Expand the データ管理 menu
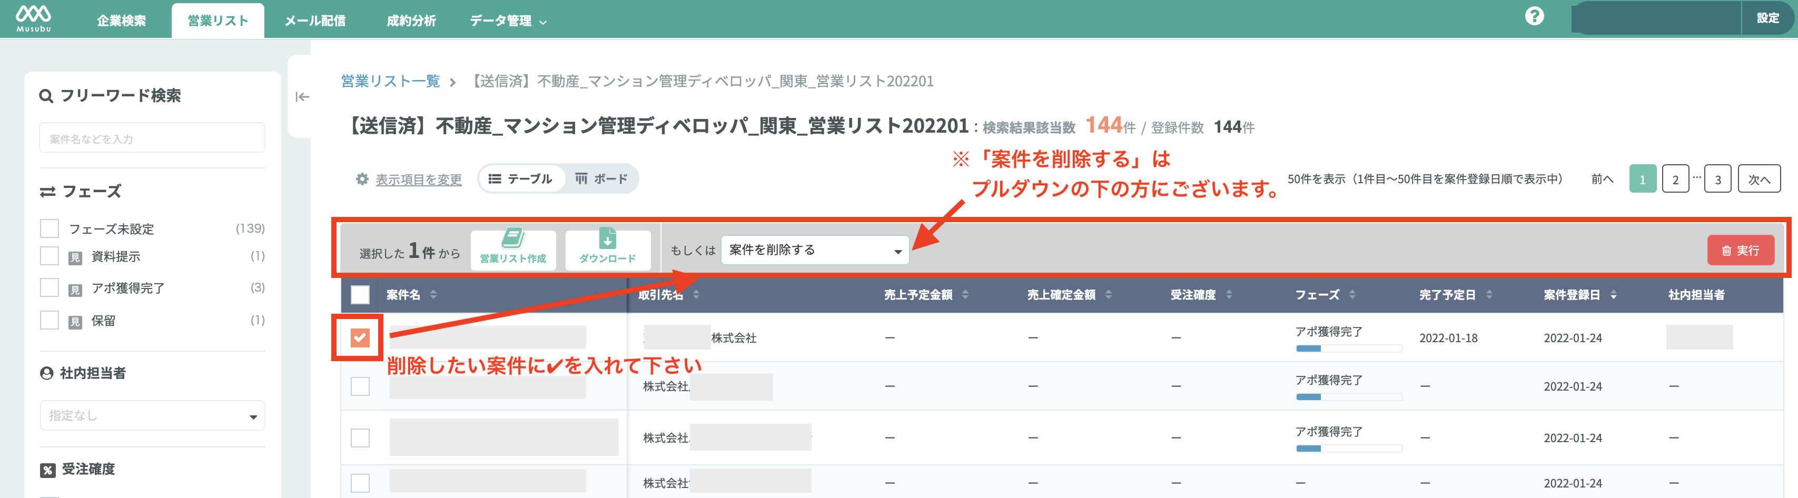Screen dimensions: 1798x498 tap(508, 21)
